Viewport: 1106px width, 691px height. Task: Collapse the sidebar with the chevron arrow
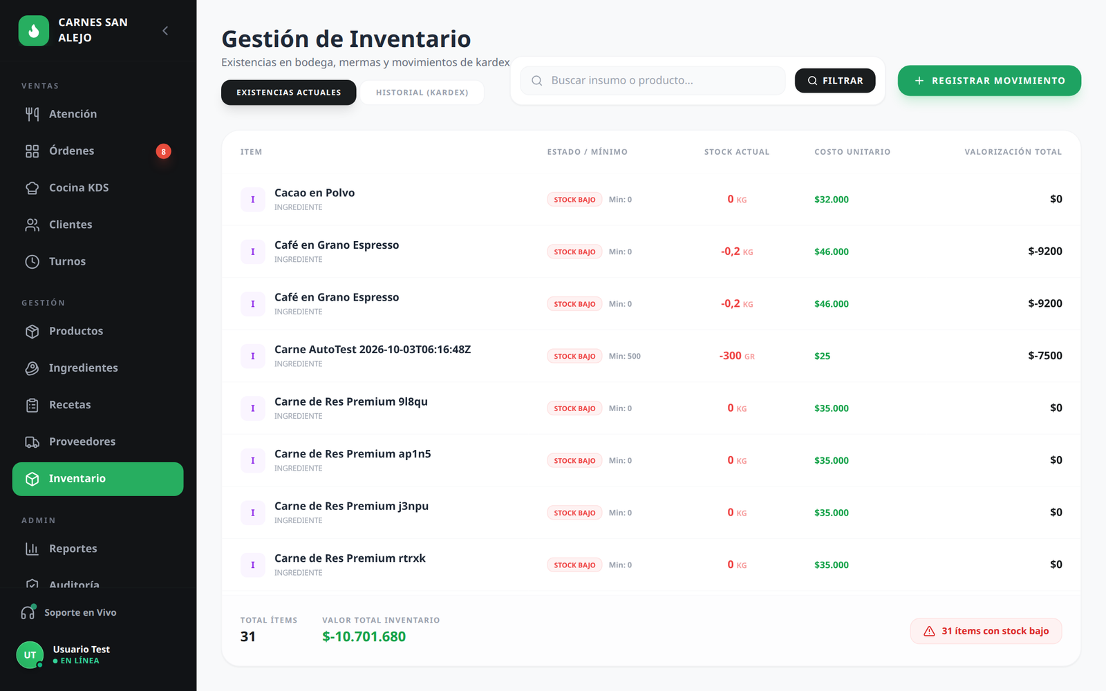pos(165,30)
